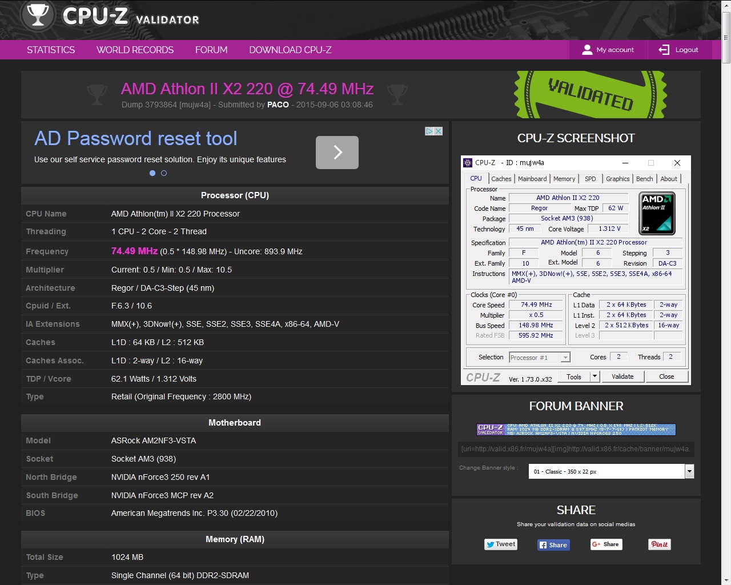
Task: Click Tools dropdown arrow in screenshot
Action: tap(595, 376)
